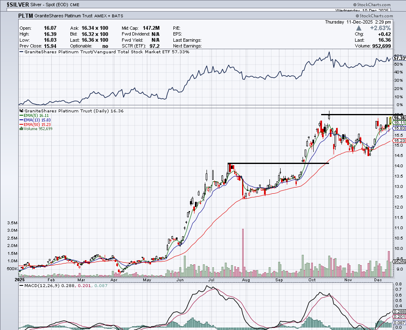Click the 3.5M volume axis label
Screen dimensions: 406x330
coord(12,223)
